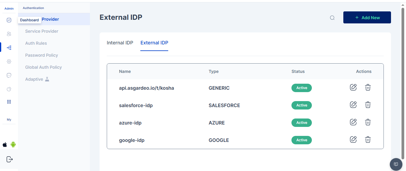Open the pie chart reports icon
Image resolution: width=406 pixels, height=171 pixels.
[9, 89]
